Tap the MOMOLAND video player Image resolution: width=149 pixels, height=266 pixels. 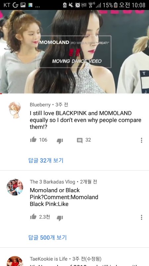tap(74, 52)
